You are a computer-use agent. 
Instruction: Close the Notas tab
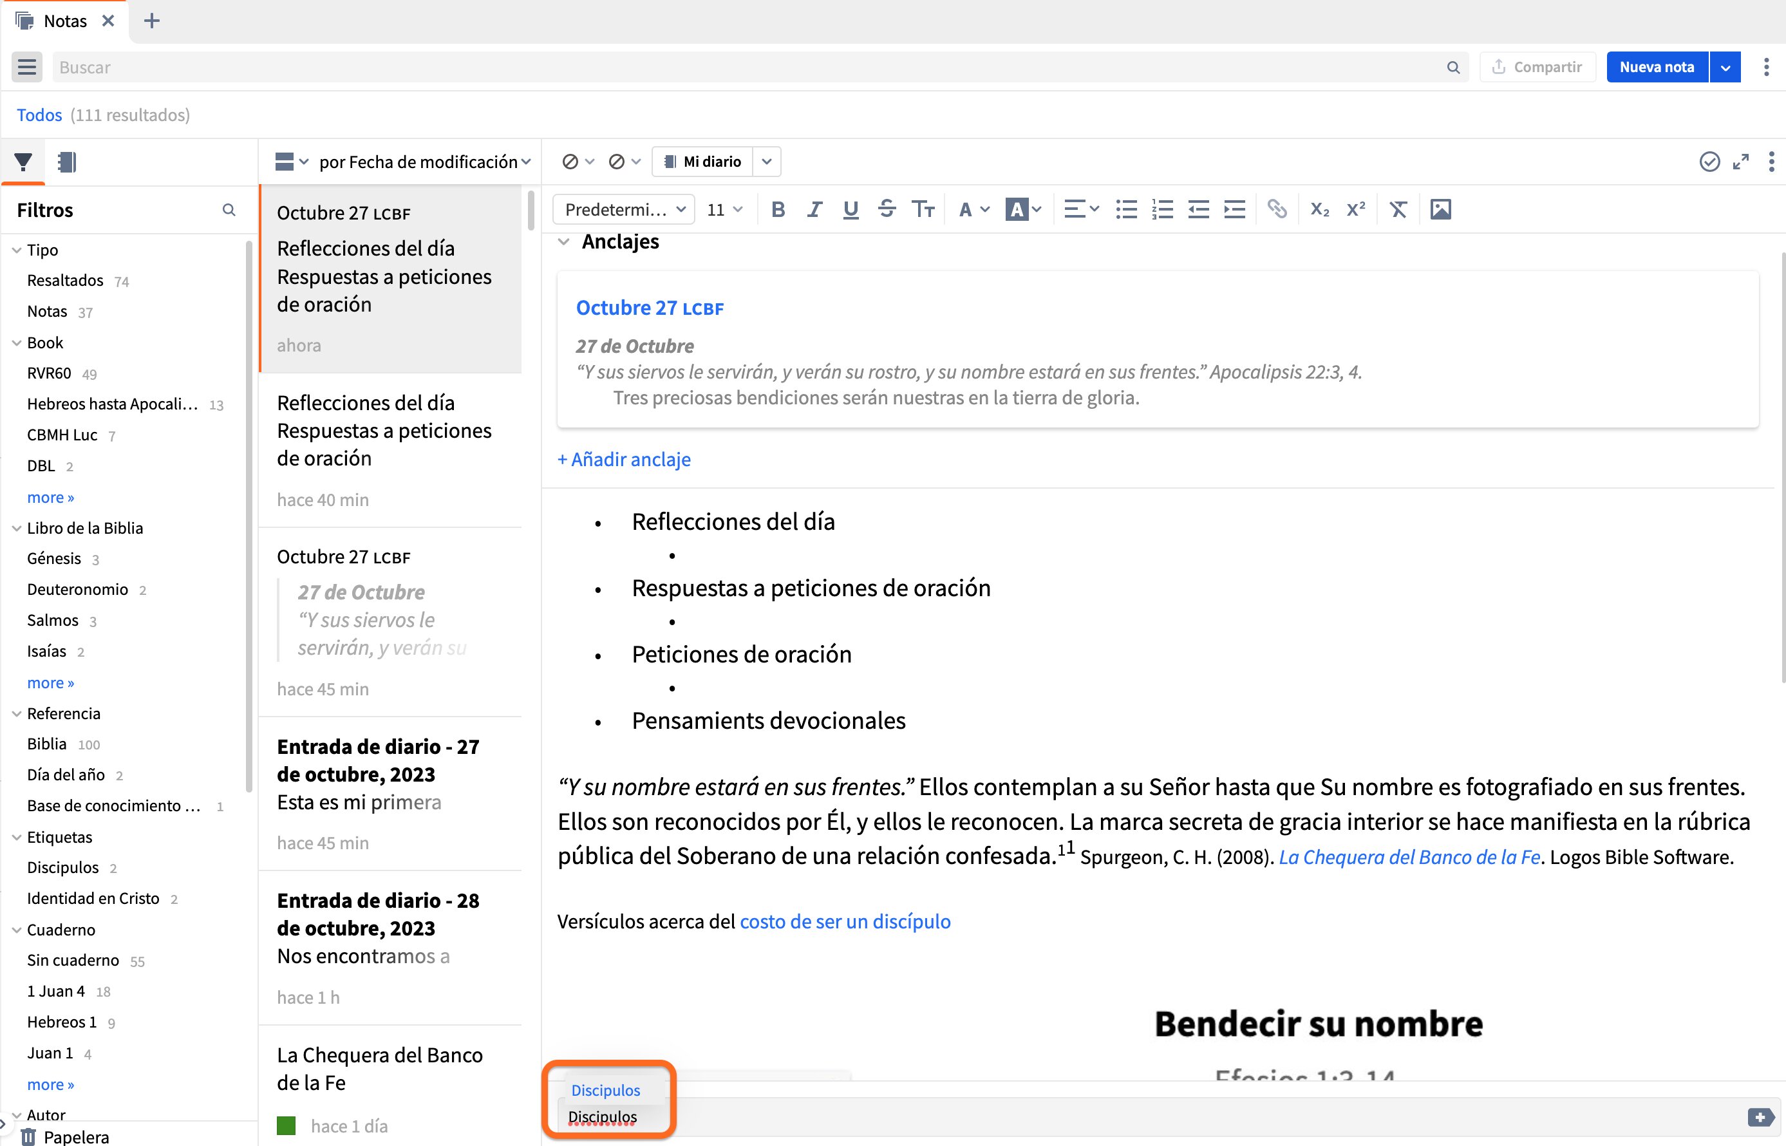[x=109, y=21]
